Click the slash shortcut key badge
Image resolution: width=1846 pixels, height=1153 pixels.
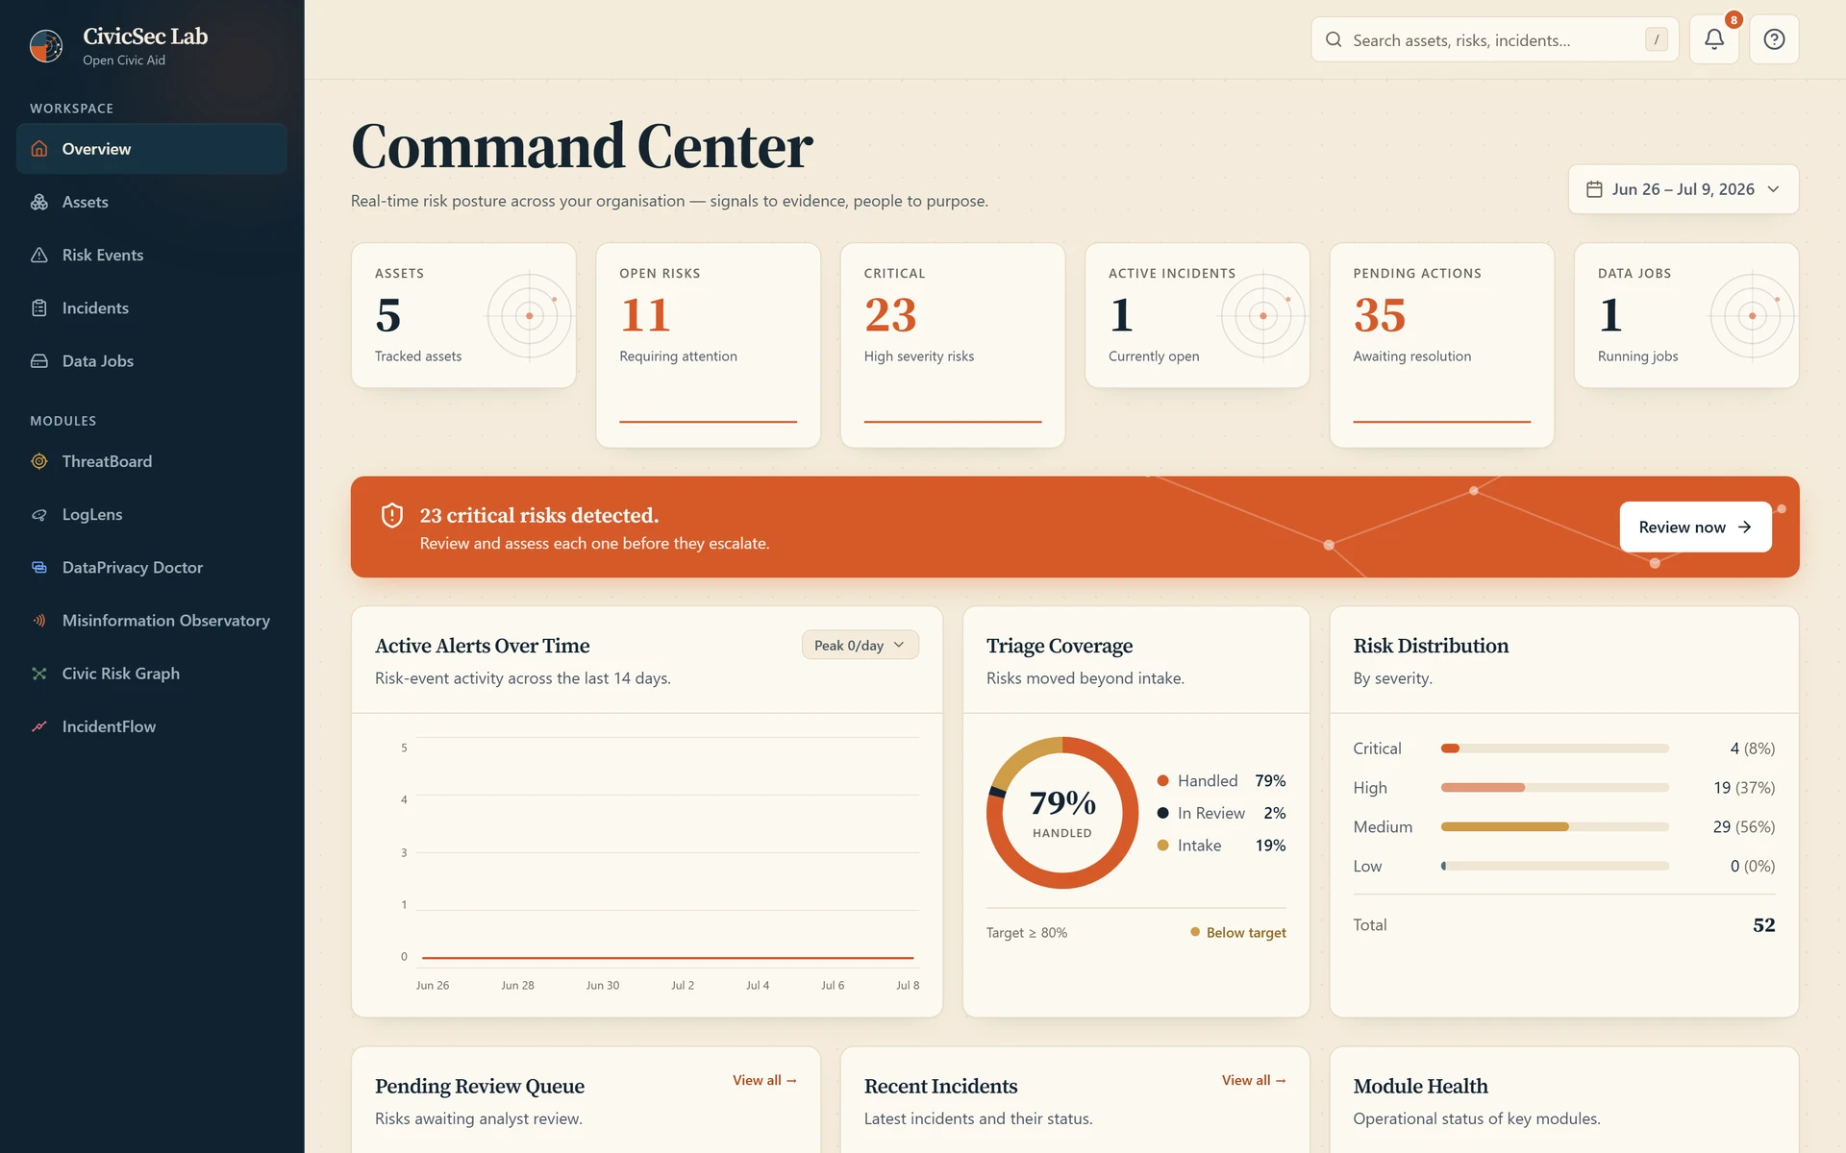click(x=1656, y=39)
